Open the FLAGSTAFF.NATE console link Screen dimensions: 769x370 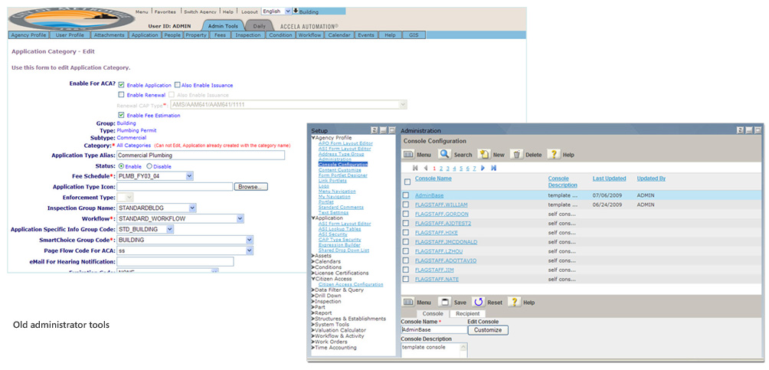click(437, 279)
